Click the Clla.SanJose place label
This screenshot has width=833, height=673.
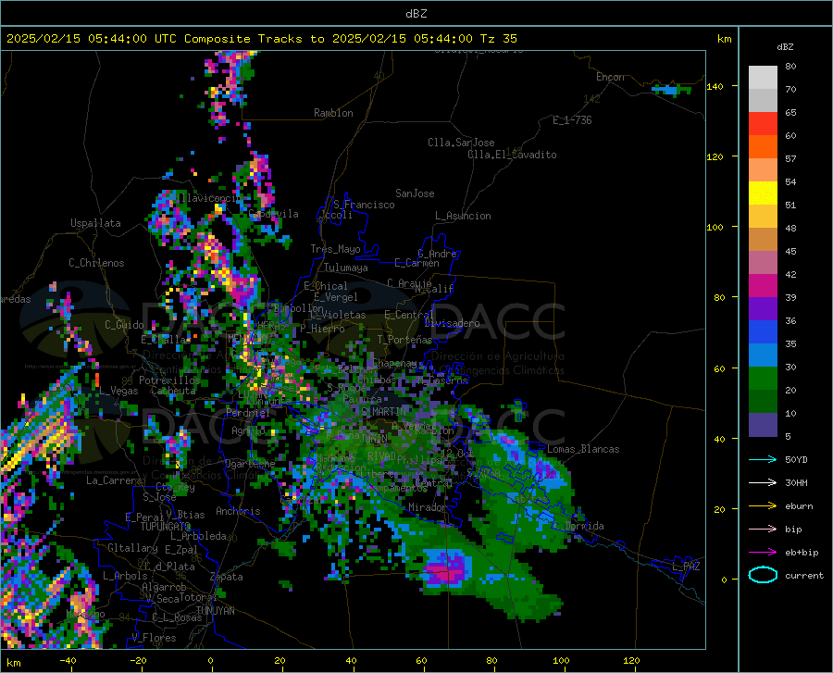click(461, 143)
